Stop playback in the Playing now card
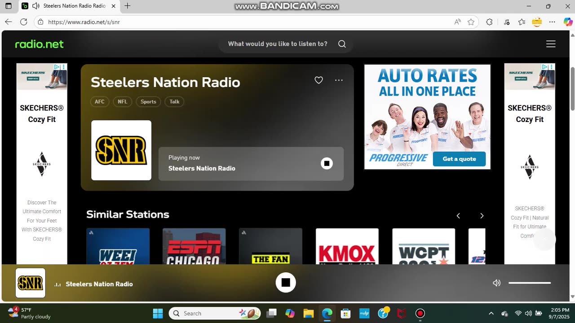This screenshot has height=323, width=575. click(327, 163)
